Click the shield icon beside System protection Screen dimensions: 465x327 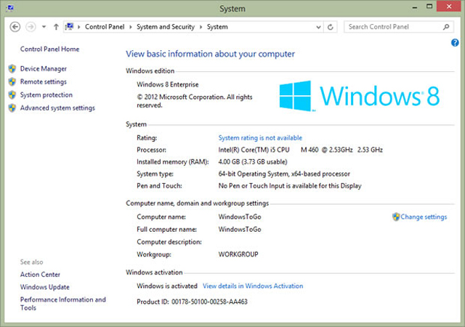pyautogui.click(x=12, y=95)
